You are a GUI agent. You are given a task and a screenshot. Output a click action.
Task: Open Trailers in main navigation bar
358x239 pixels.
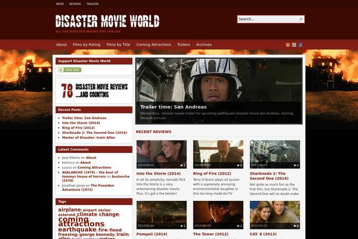tap(184, 45)
